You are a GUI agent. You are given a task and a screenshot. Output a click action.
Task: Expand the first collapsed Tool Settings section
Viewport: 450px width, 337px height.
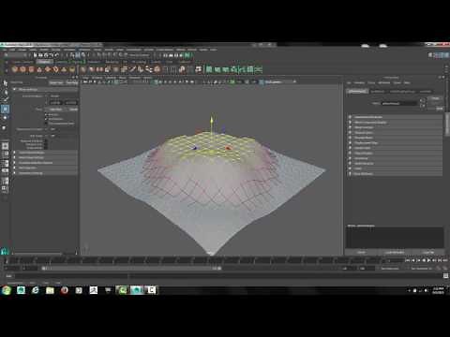14,153
